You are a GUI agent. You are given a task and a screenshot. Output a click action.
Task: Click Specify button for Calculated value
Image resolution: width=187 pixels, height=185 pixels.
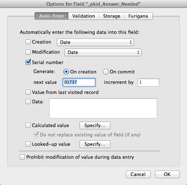[95, 126]
